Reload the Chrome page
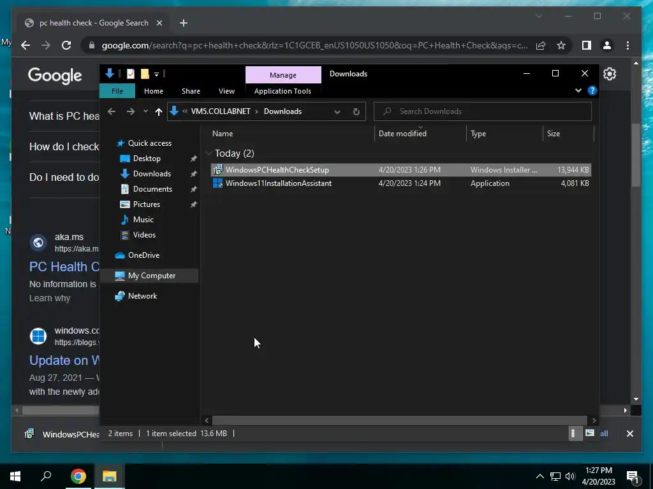 pos(66,45)
